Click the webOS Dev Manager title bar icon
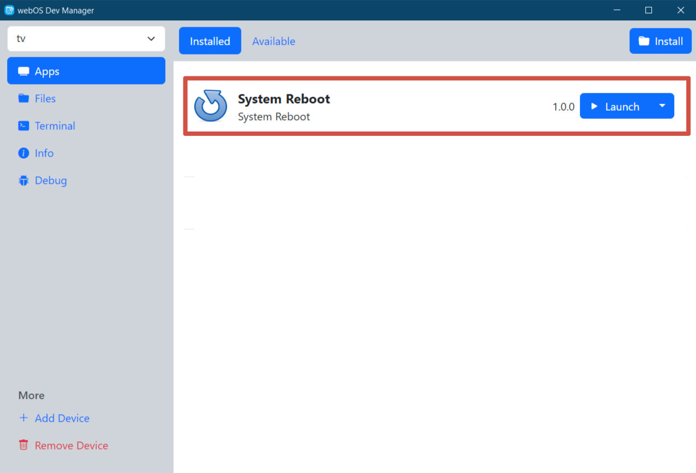This screenshot has width=696, height=473. coord(9,10)
